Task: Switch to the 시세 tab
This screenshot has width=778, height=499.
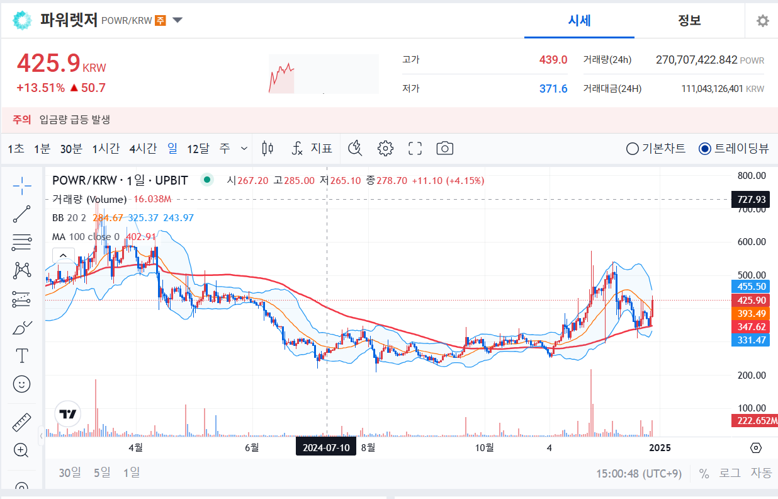Action: point(579,20)
